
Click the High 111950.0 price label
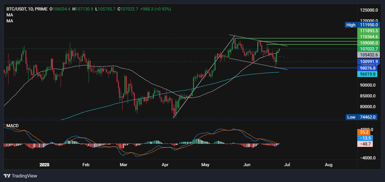[x=363, y=25]
